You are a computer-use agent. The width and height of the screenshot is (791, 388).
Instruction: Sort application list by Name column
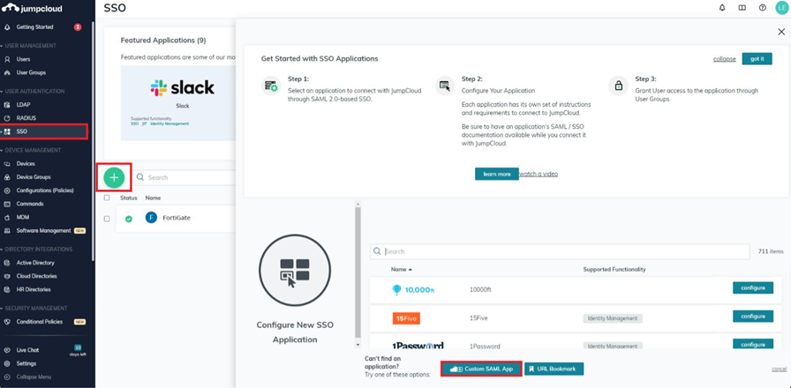pos(401,269)
